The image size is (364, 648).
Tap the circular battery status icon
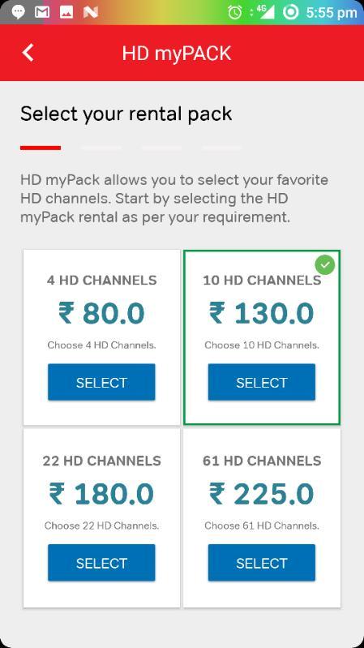point(290,12)
